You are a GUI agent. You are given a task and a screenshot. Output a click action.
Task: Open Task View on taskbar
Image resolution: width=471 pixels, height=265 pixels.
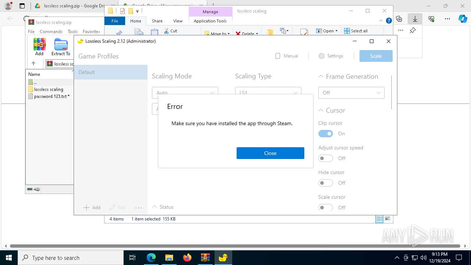coord(133,258)
